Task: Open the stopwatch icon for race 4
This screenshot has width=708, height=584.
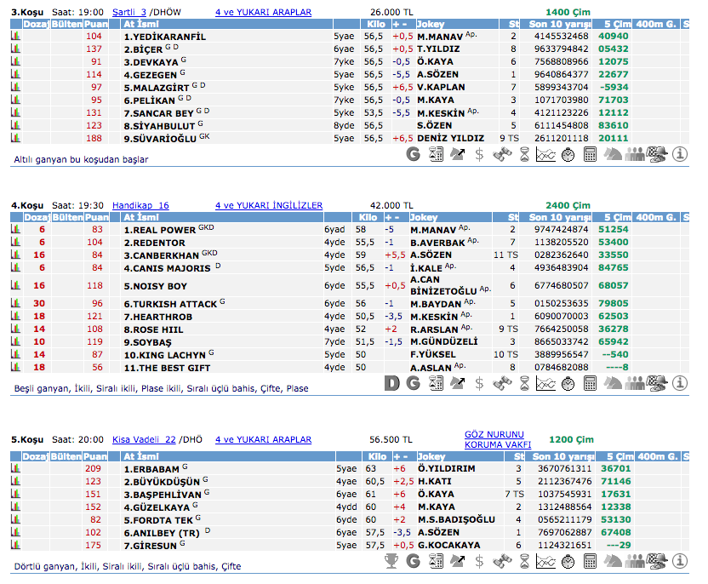Action: [568, 383]
